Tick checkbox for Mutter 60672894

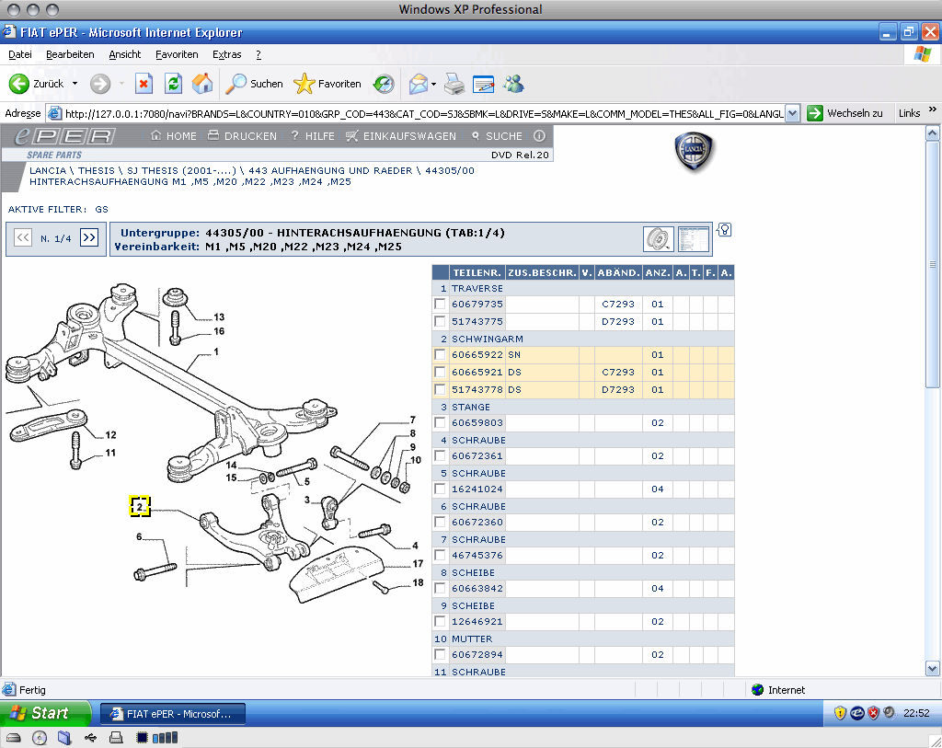pos(440,654)
